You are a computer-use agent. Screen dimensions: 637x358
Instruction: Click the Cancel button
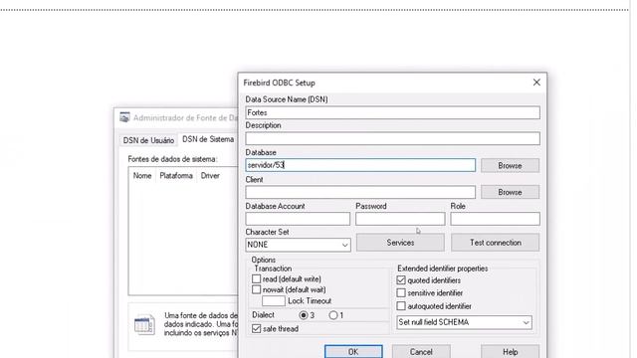click(421, 351)
